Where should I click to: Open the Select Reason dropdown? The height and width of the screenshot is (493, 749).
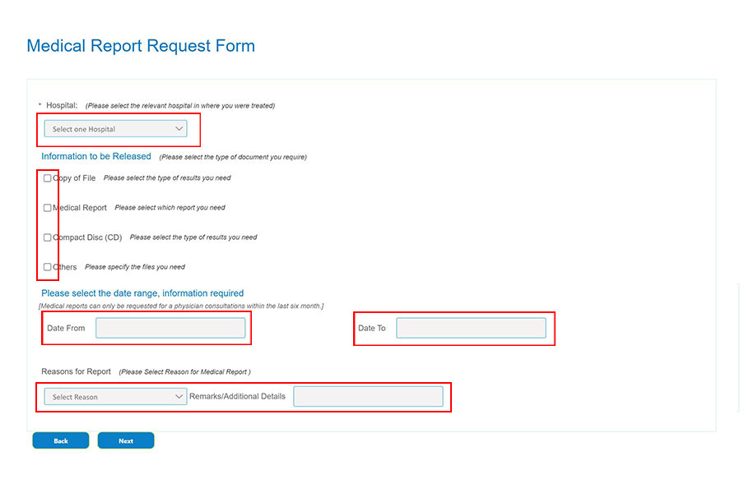click(x=114, y=396)
